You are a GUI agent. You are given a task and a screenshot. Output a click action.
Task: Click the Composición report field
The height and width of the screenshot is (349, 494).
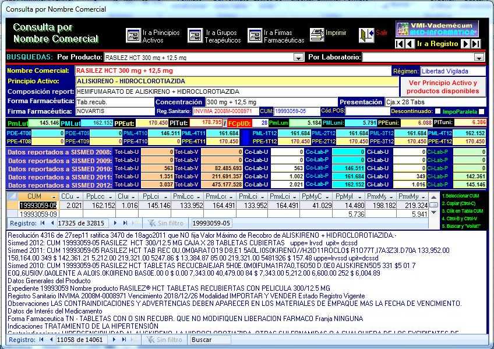click(237, 91)
